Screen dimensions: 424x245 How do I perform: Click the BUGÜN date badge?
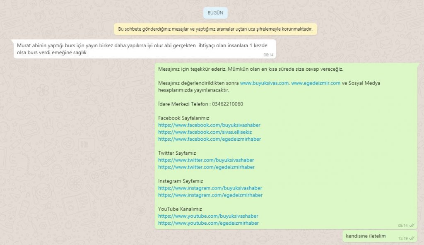click(215, 13)
